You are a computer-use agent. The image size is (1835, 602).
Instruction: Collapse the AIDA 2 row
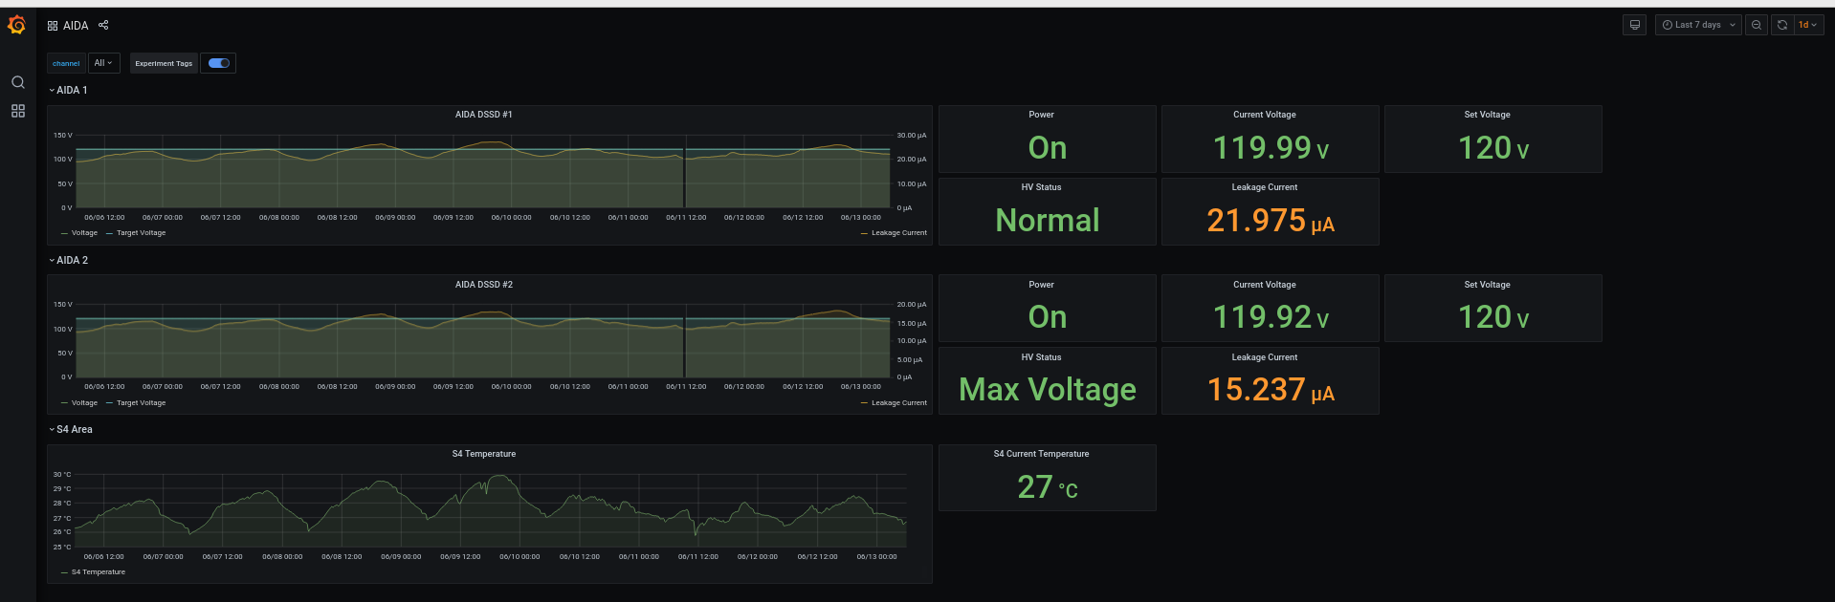[x=68, y=260]
